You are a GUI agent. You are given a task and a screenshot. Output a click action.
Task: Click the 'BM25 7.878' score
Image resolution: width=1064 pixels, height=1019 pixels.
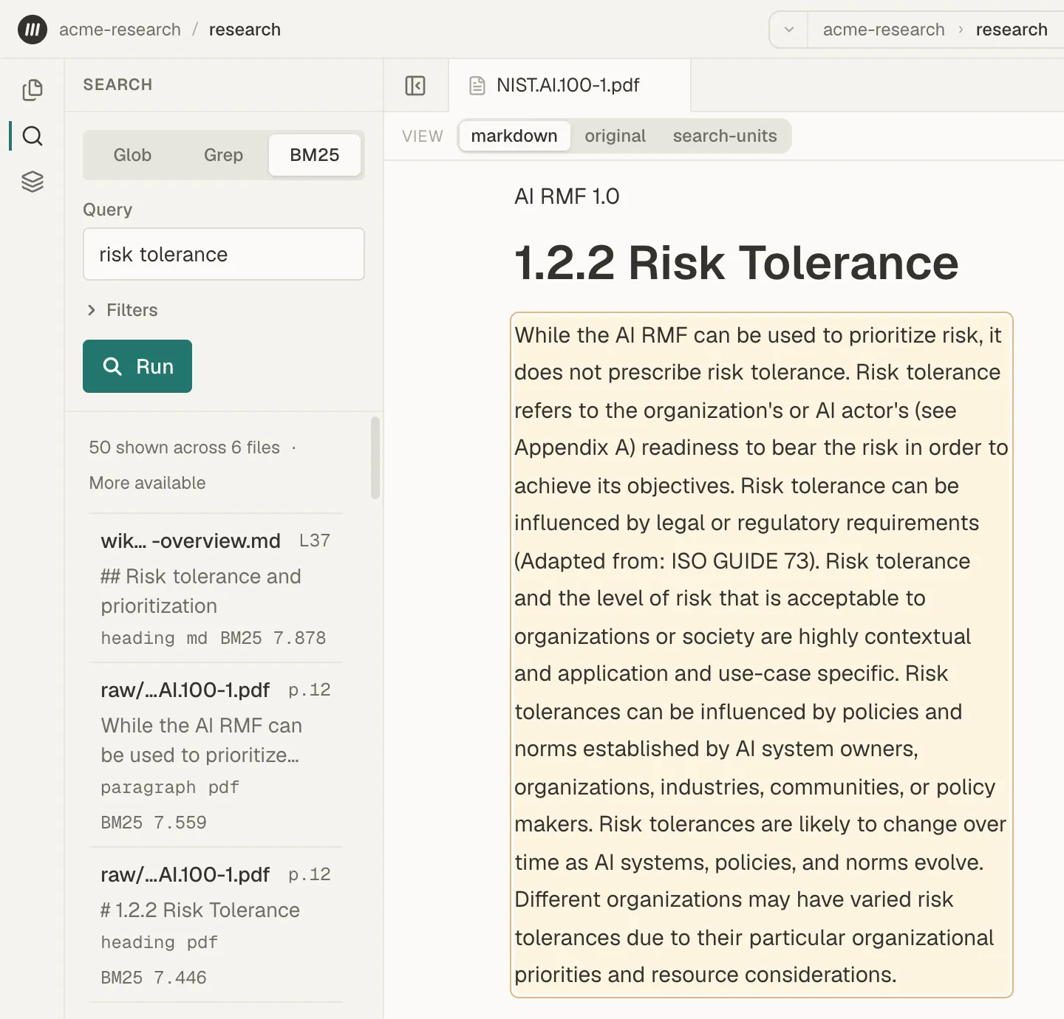coord(273,638)
